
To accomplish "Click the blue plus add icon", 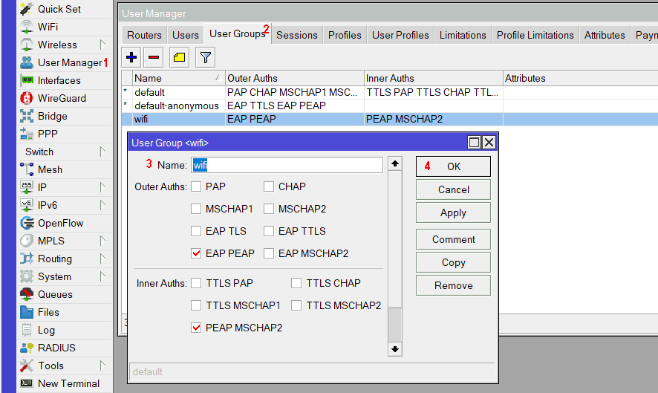I will point(132,56).
